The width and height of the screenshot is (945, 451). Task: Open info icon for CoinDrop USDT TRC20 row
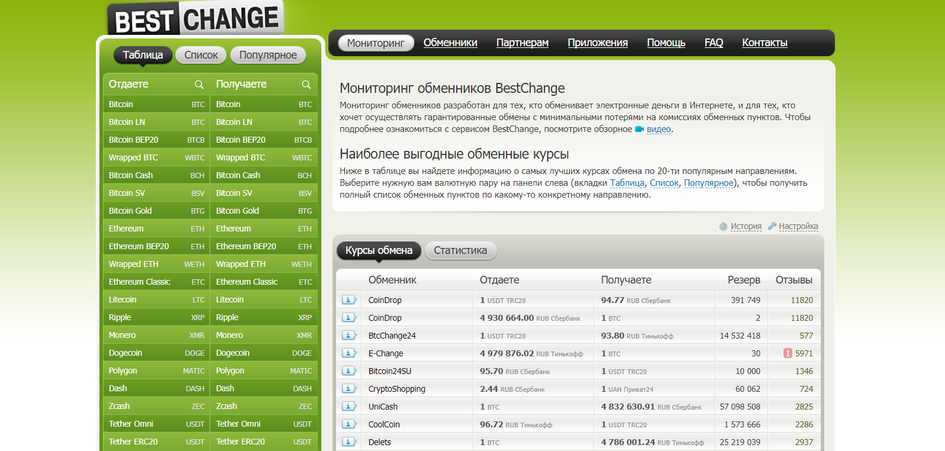tap(349, 300)
